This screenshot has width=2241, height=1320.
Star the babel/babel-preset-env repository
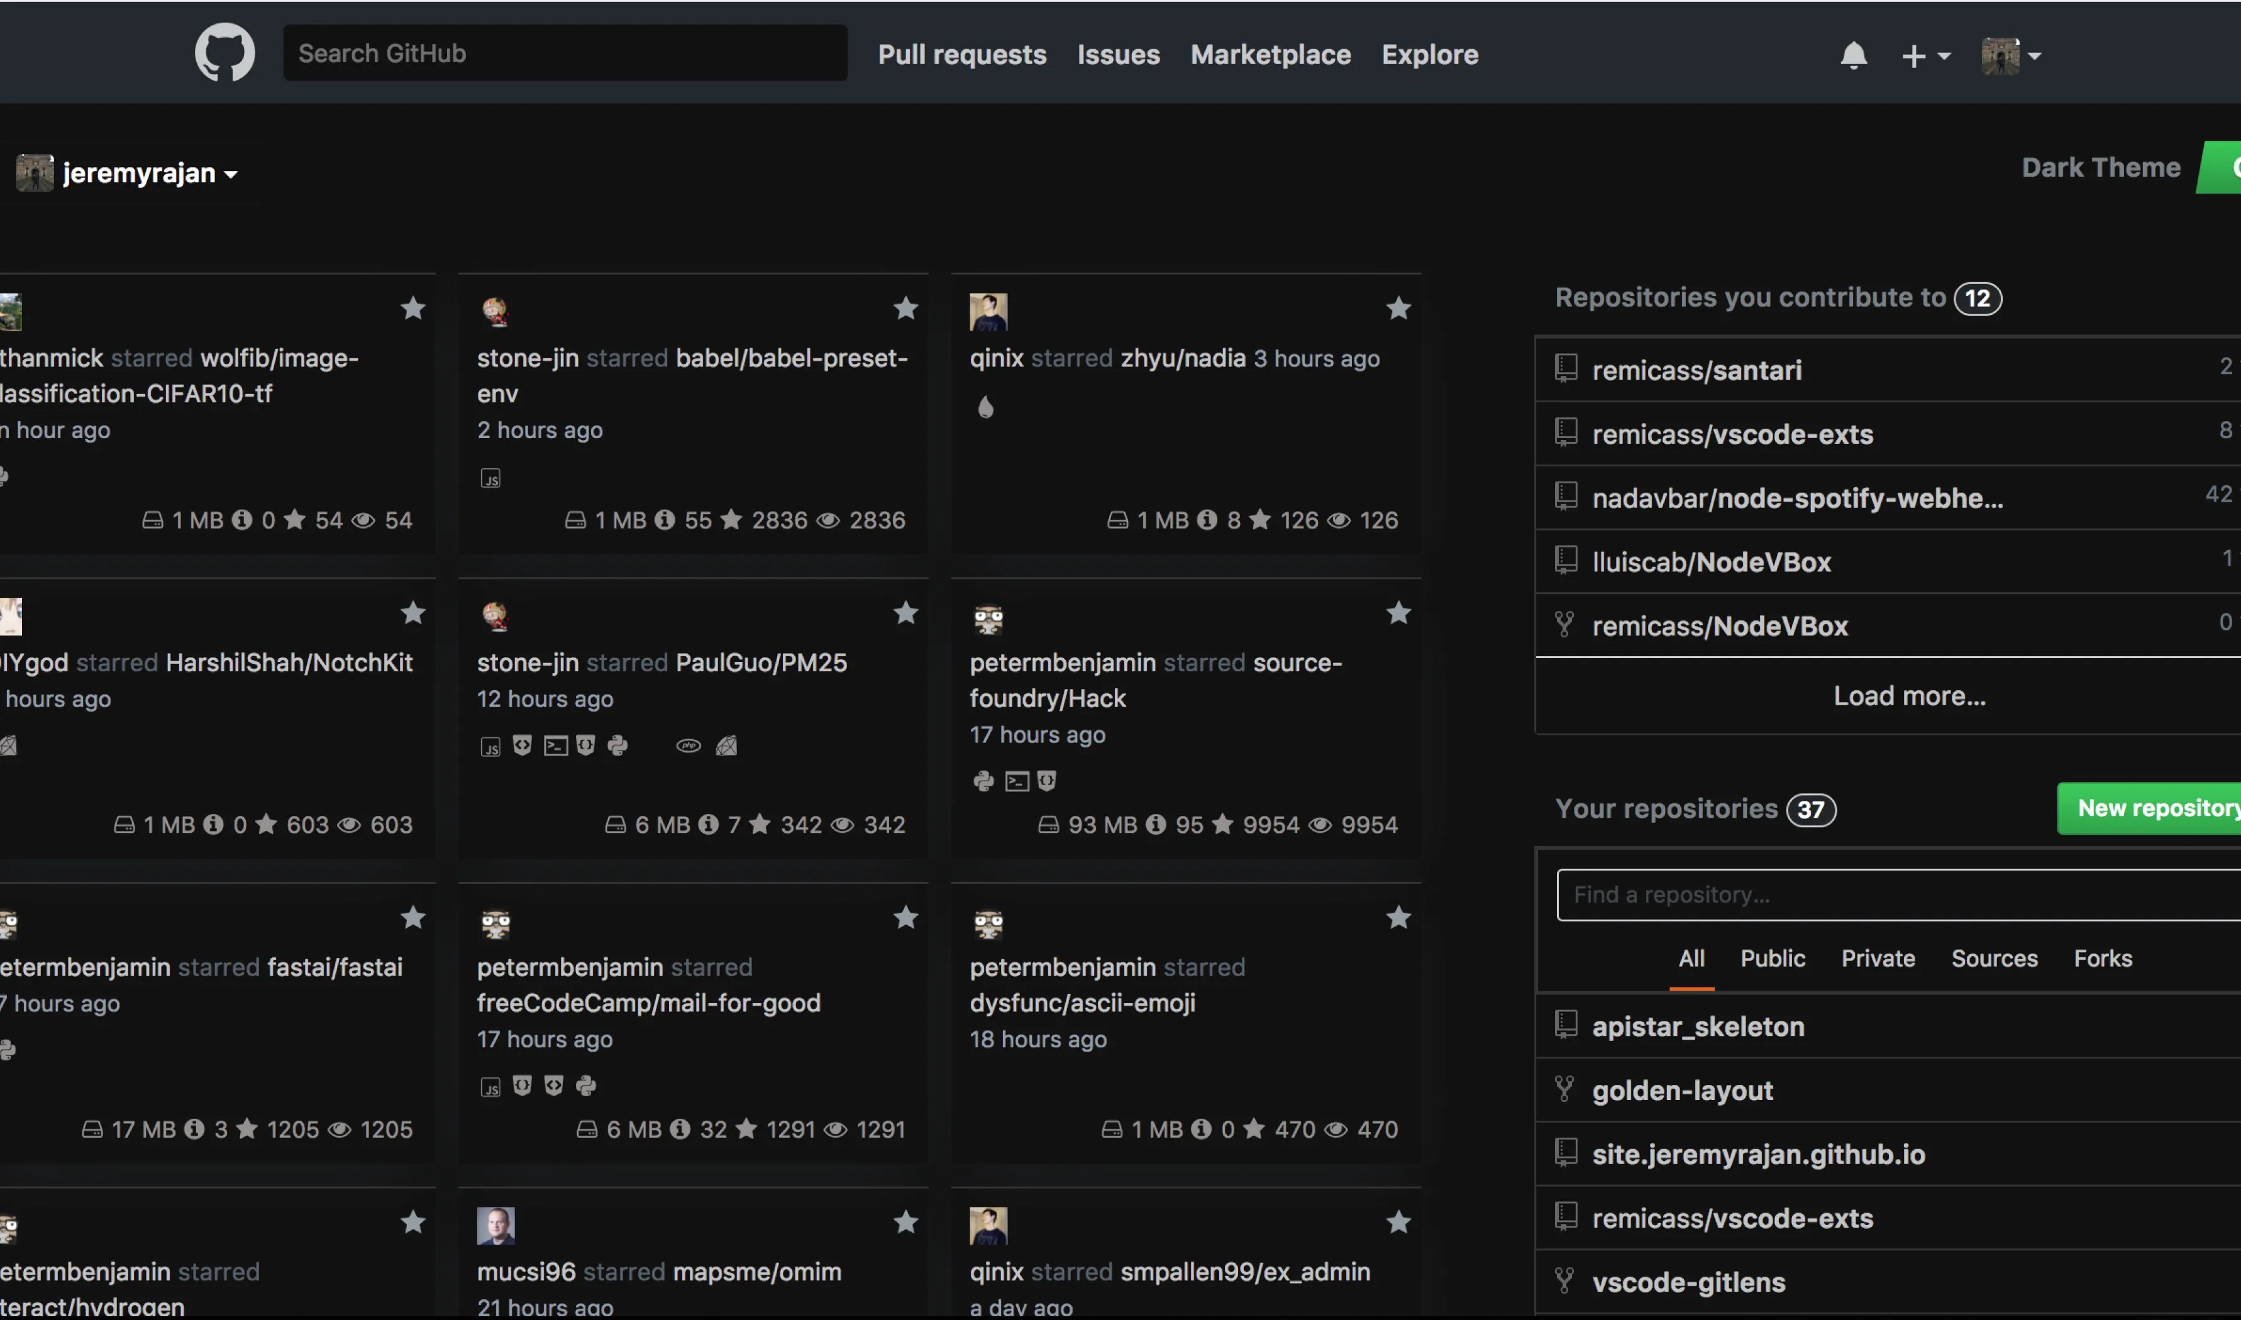click(905, 308)
